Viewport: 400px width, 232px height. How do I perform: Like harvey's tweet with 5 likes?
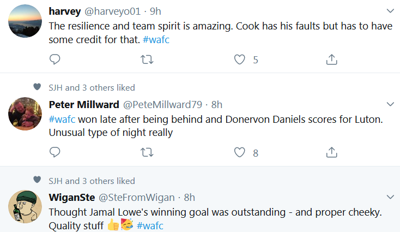(x=239, y=60)
